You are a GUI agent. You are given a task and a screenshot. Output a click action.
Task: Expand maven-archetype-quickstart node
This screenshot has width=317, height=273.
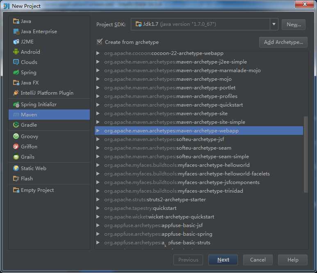tap(98, 105)
